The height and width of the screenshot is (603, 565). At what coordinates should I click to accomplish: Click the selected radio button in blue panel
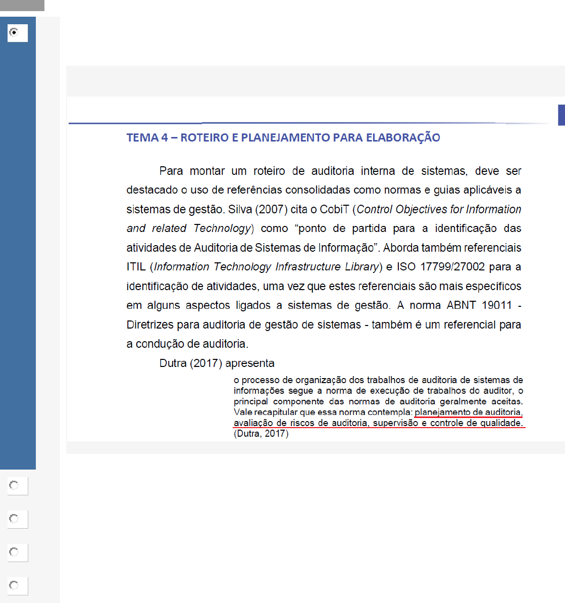(14, 33)
